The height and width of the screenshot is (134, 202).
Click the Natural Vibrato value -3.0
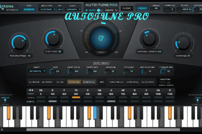160,52
